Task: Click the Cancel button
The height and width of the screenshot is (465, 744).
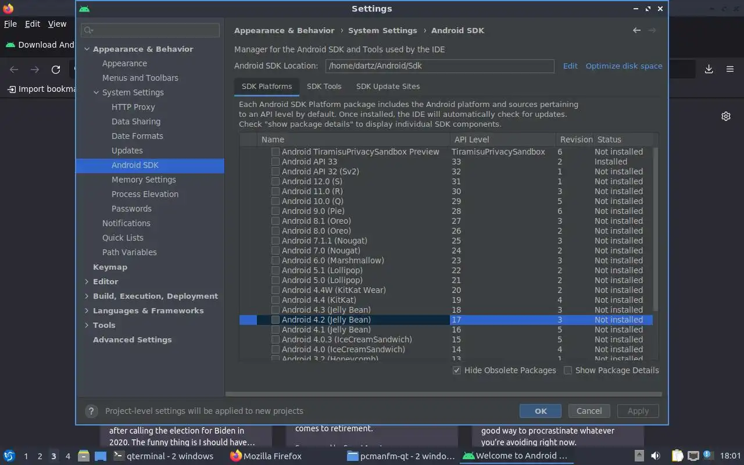Action: click(589, 411)
